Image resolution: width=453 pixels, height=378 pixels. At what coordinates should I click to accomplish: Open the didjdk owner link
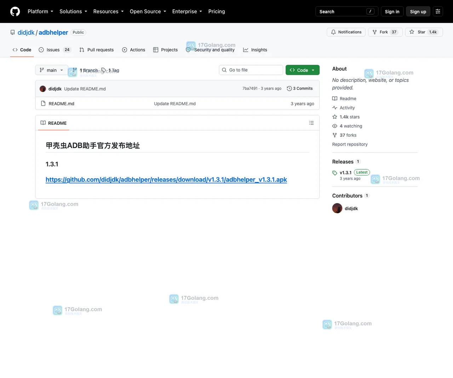pyautogui.click(x=26, y=32)
